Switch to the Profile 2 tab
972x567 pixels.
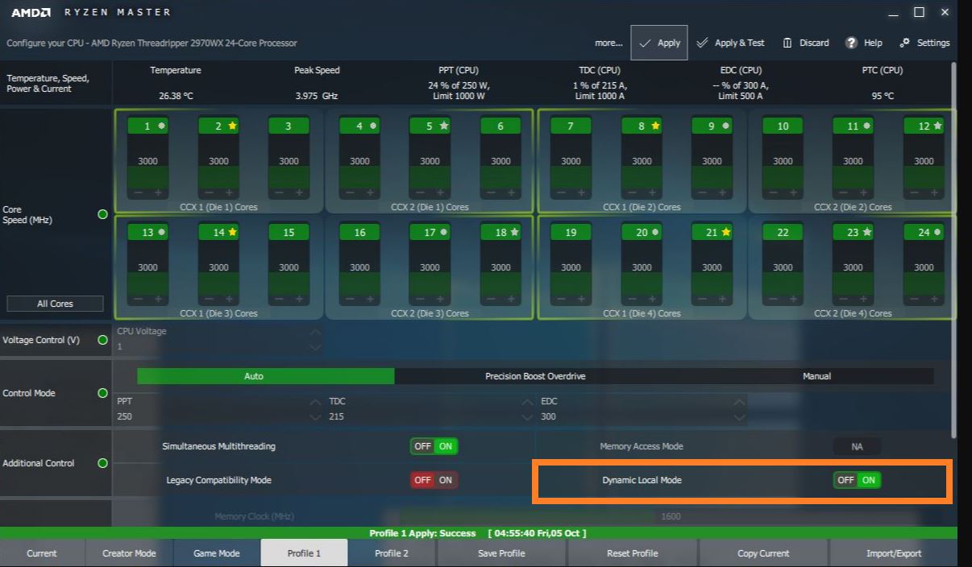[x=391, y=553]
